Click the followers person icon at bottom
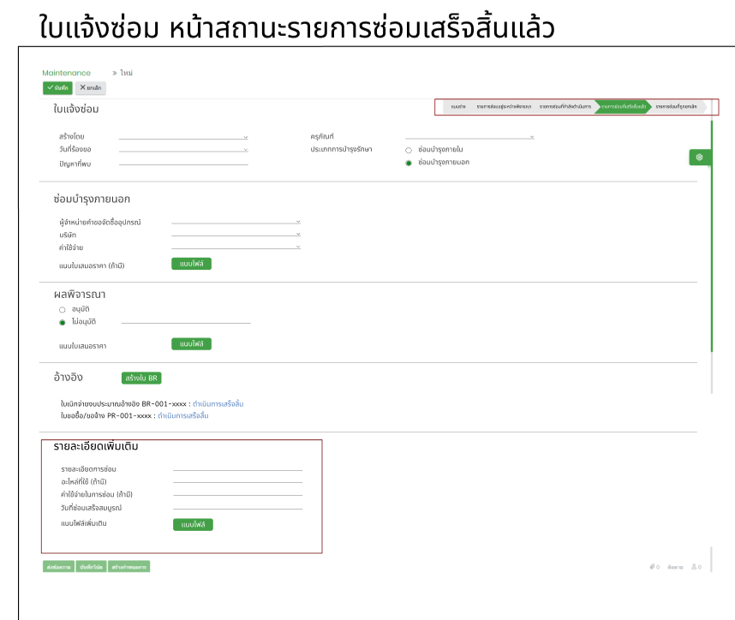735x620 pixels. pyautogui.click(x=695, y=567)
